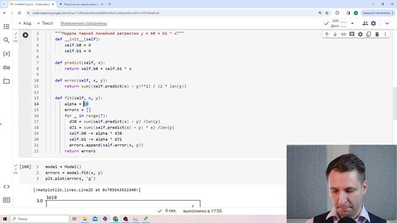
Task: Open Task View on the taskbar
Action: pos(74,219)
